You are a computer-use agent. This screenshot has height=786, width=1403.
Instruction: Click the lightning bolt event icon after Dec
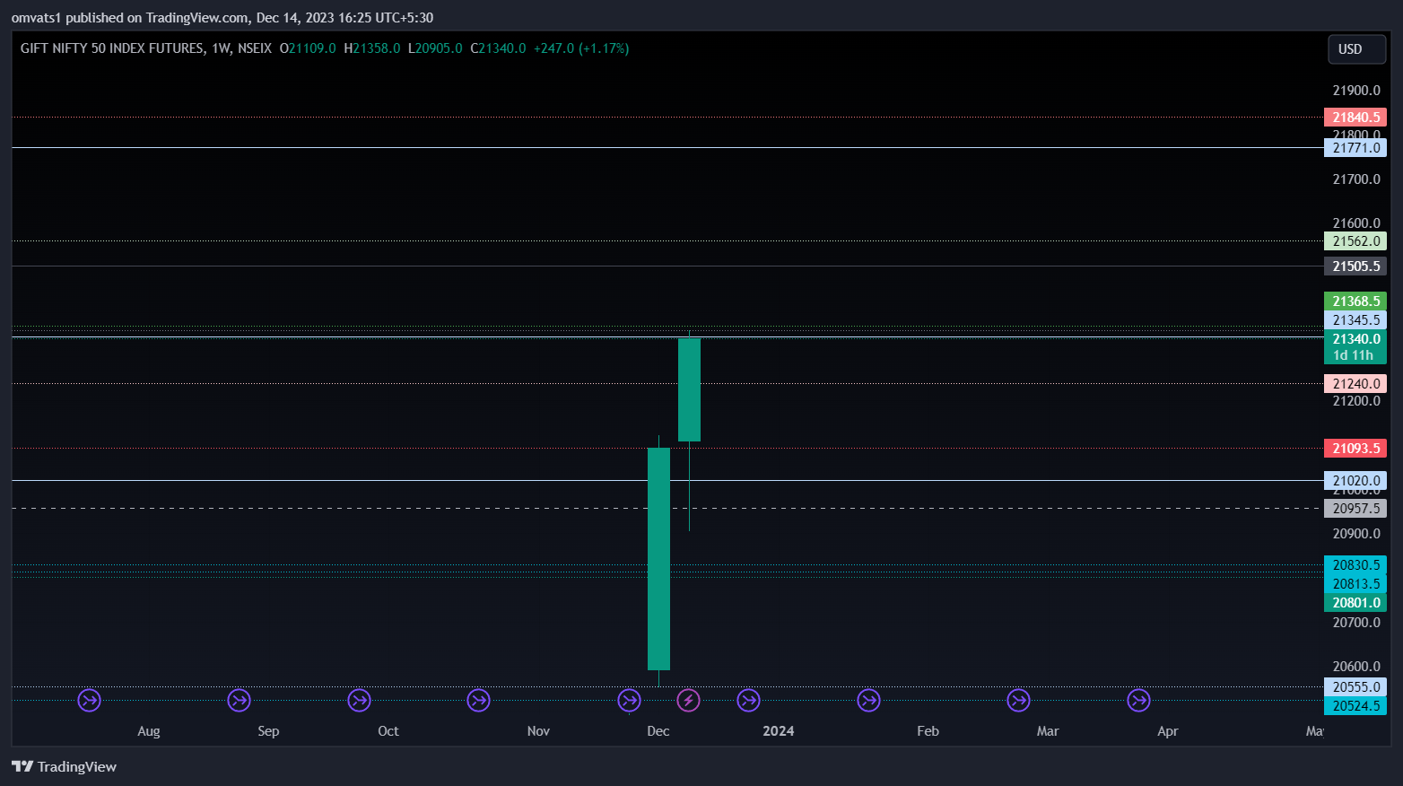tap(688, 700)
